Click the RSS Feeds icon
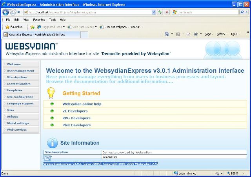This screenshot has width=251, height=177. click(x=178, y=34)
